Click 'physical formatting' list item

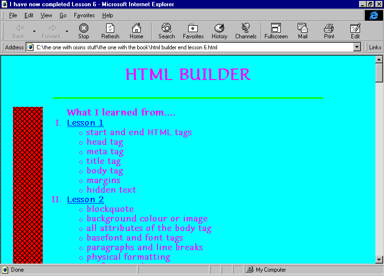coord(129,257)
